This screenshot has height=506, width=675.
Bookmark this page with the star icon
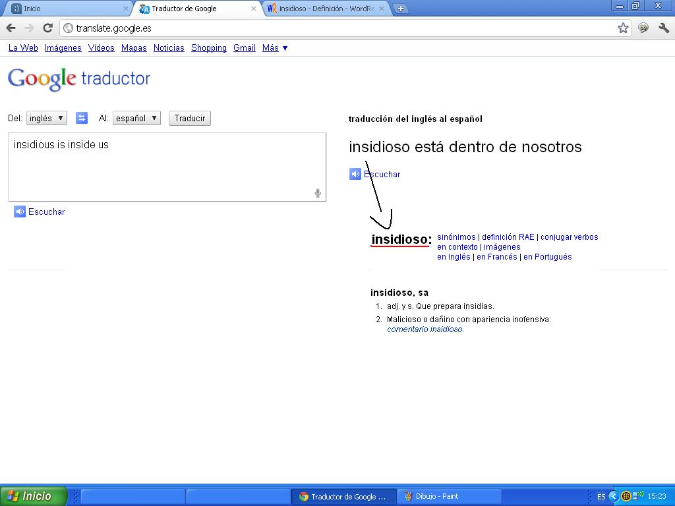(x=623, y=28)
